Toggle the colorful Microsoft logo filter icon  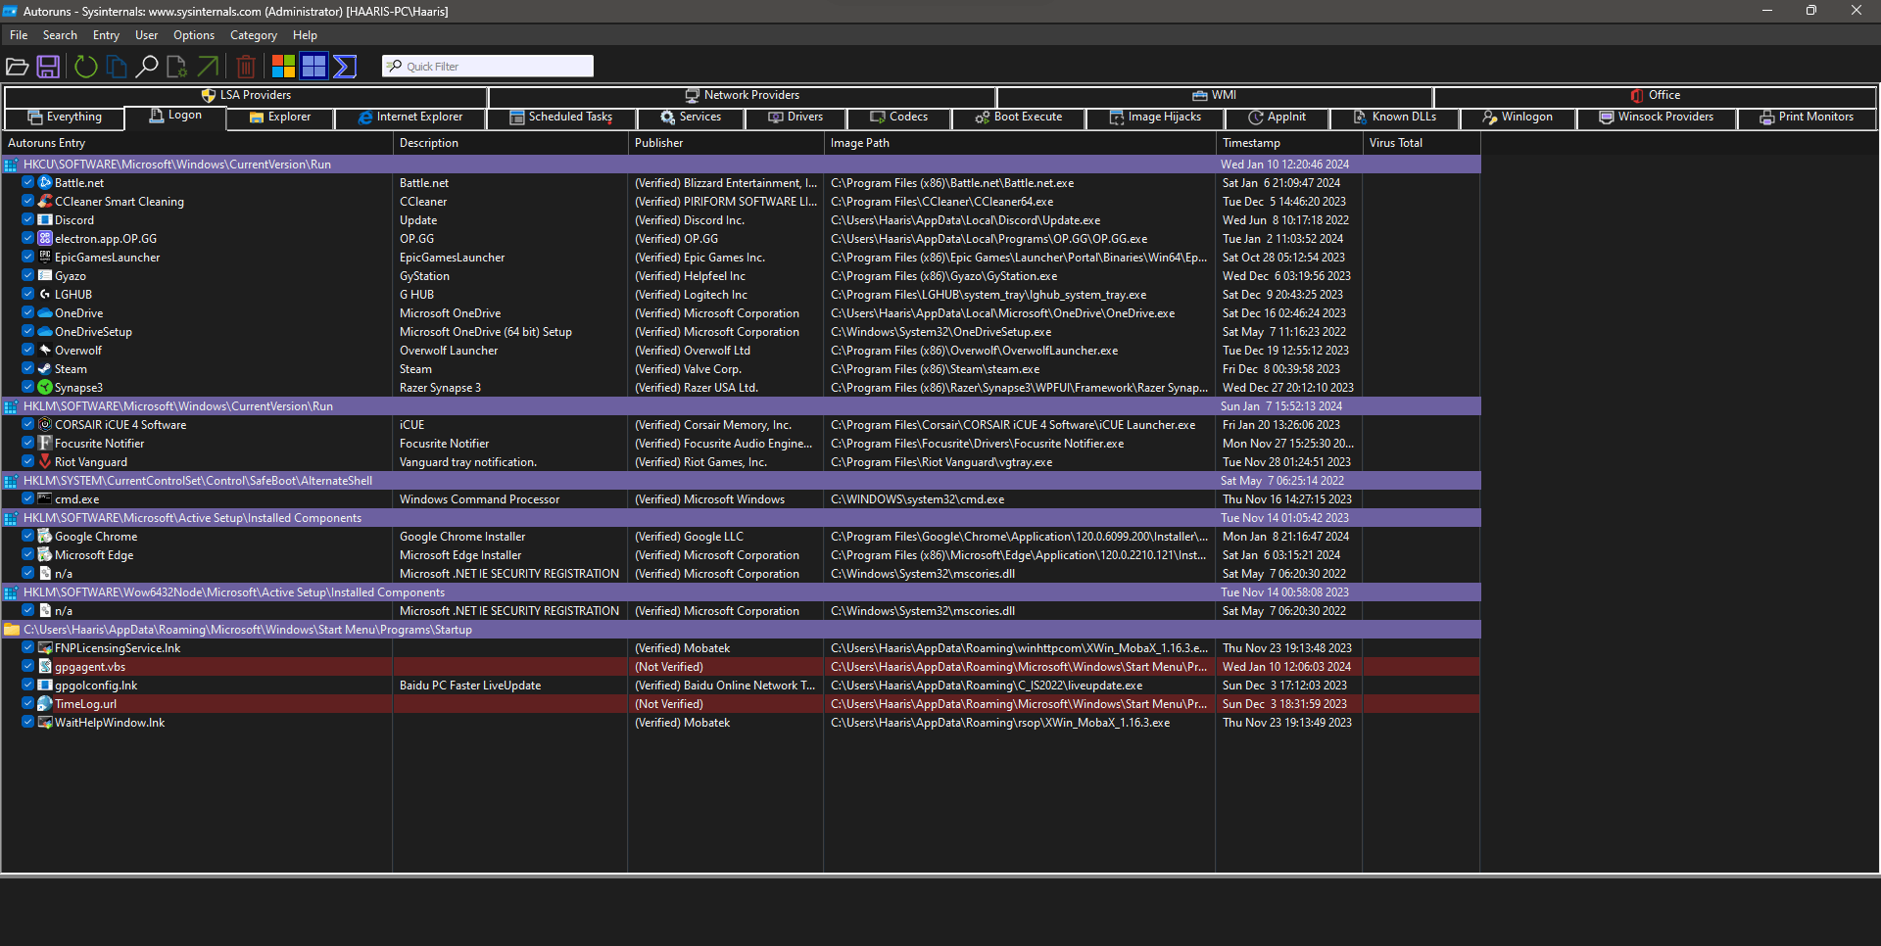click(283, 67)
